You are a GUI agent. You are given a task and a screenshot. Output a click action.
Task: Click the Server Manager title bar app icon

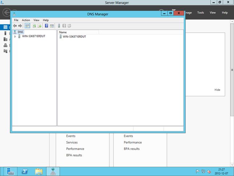tap(2, 2)
